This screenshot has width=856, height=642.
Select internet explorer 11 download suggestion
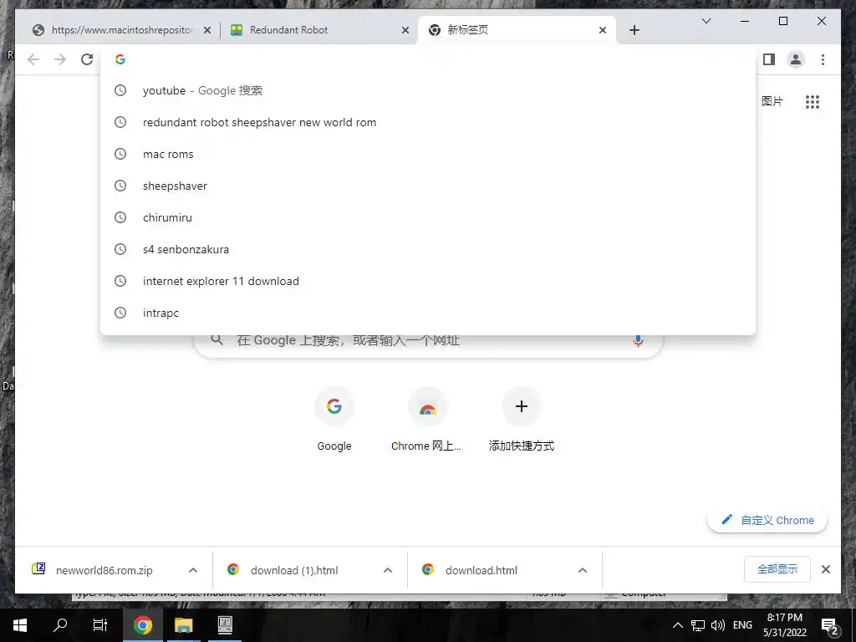point(428,281)
